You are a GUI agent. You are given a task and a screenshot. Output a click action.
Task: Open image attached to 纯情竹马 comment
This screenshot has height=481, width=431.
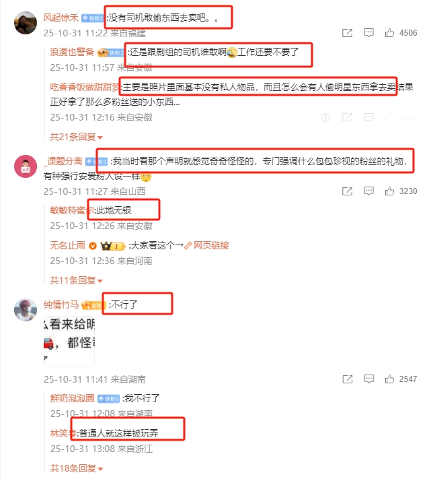click(69, 341)
